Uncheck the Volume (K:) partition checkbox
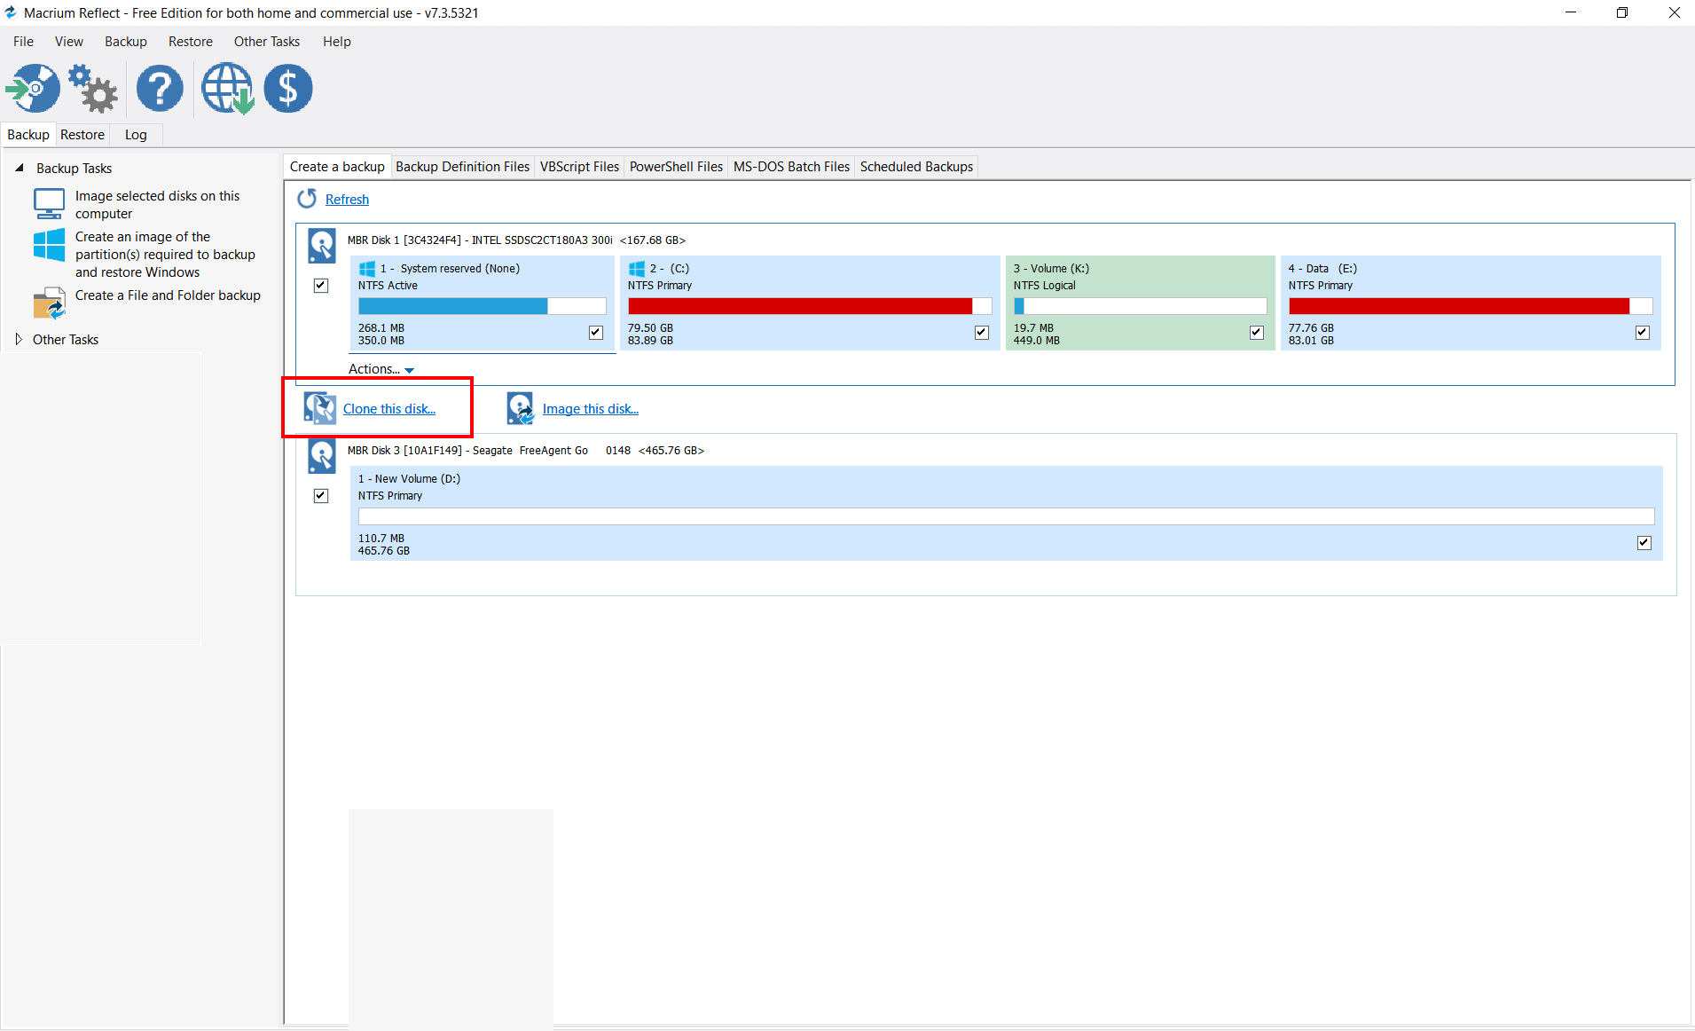 [x=1257, y=333]
